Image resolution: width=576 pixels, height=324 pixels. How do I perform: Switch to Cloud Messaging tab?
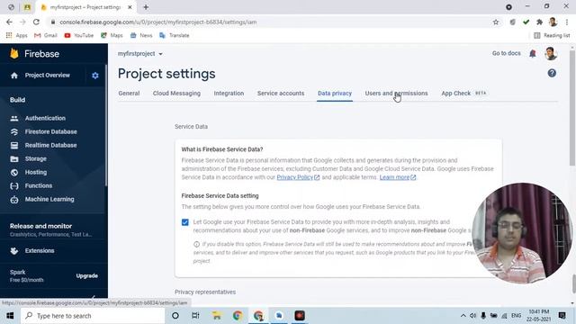pyautogui.click(x=176, y=94)
